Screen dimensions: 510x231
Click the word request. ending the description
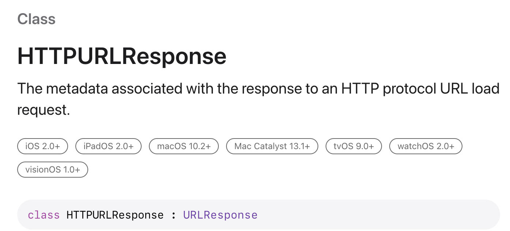click(44, 110)
